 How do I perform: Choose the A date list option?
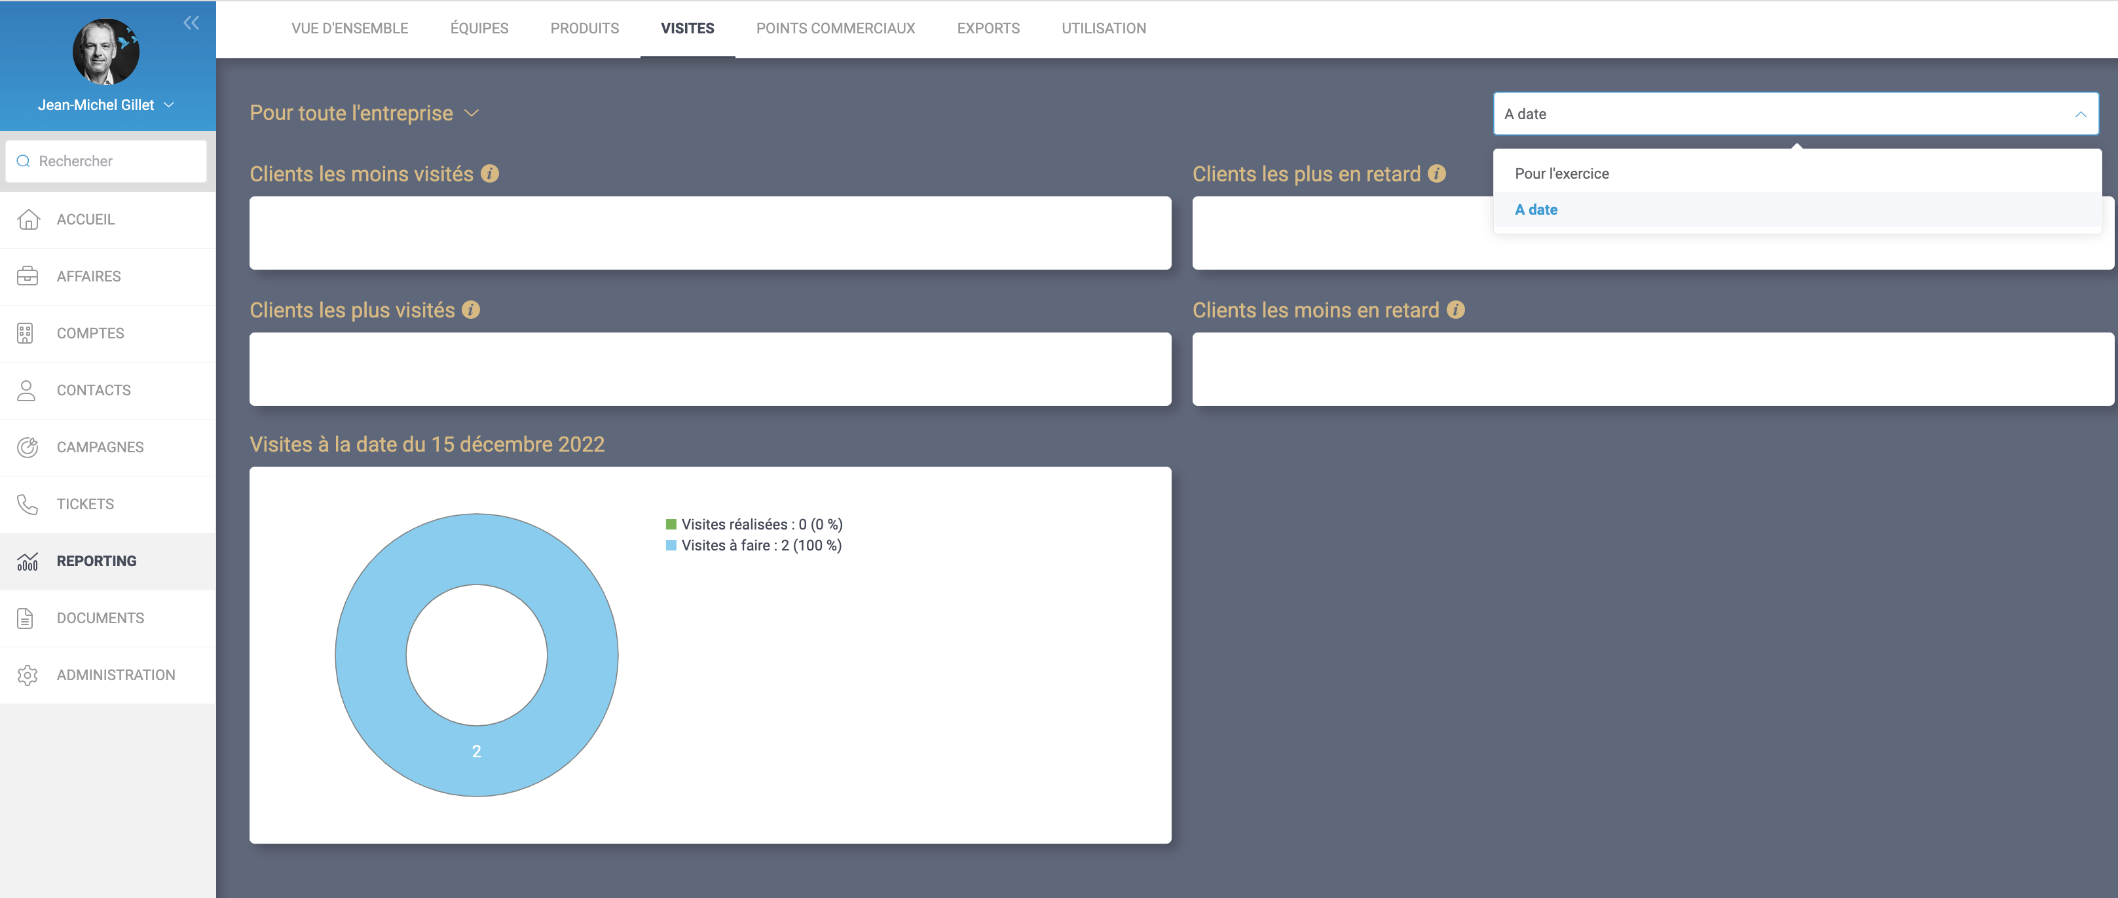tap(1536, 209)
